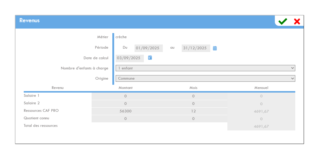Cancel with the red X icon
This screenshot has height=159, width=319.
point(297,21)
